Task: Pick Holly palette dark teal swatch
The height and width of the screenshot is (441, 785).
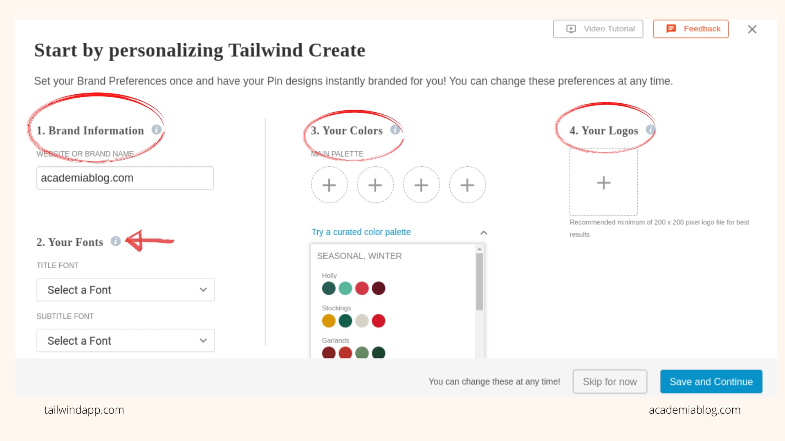Action: click(x=329, y=288)
